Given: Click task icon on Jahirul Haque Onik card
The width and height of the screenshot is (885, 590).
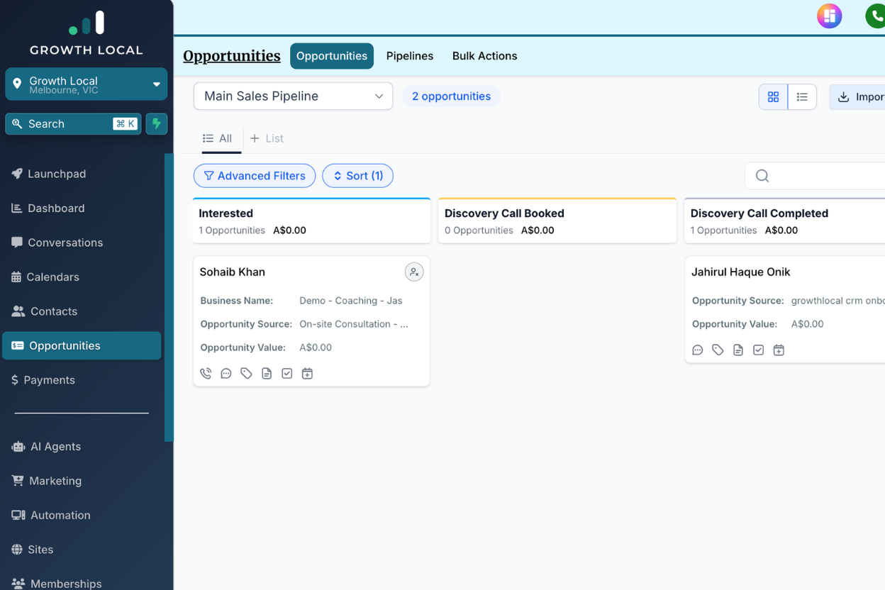Looking at the screenshot, I should [x=759, y=350].
